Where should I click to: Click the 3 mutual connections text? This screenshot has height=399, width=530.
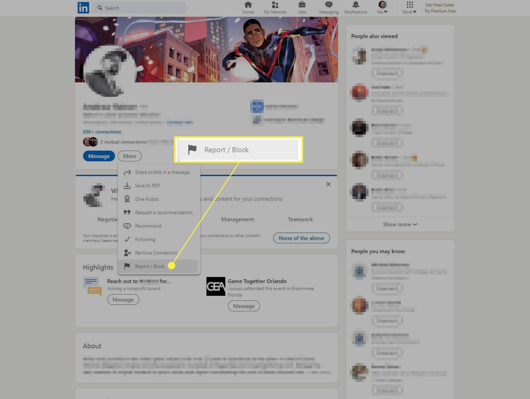124,142
